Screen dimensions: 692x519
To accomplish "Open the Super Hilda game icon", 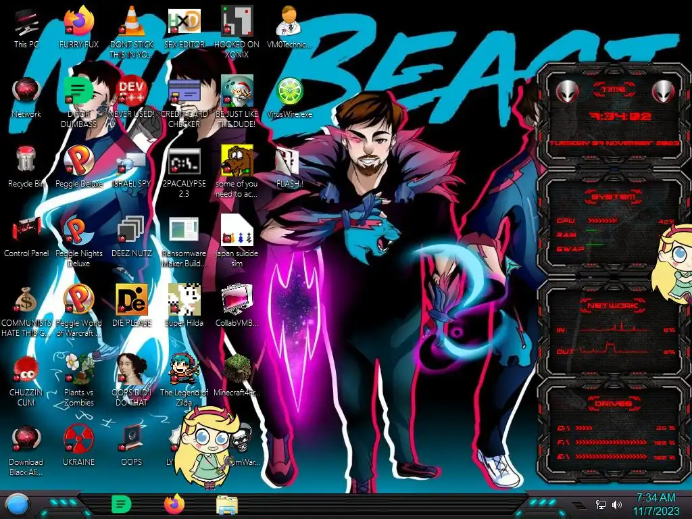I will pos(184,305).
